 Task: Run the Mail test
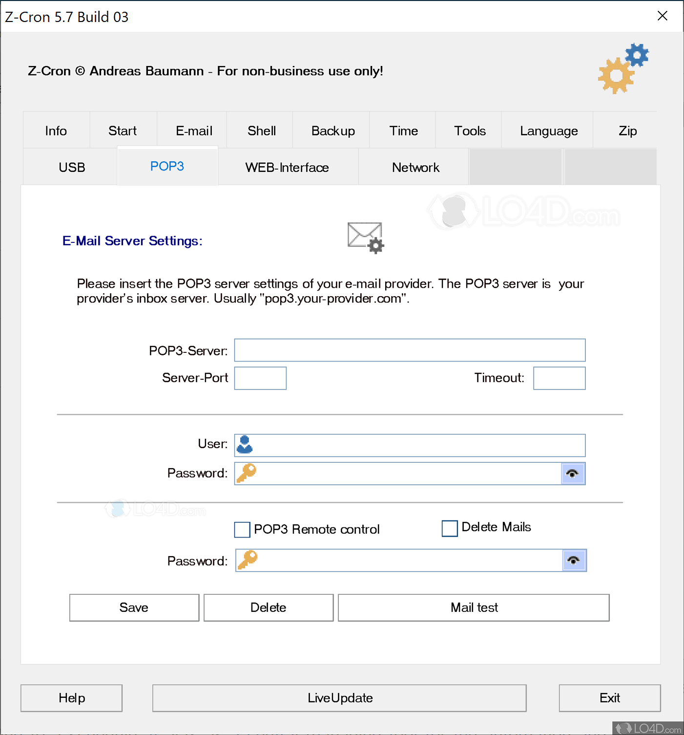point(474,607)
